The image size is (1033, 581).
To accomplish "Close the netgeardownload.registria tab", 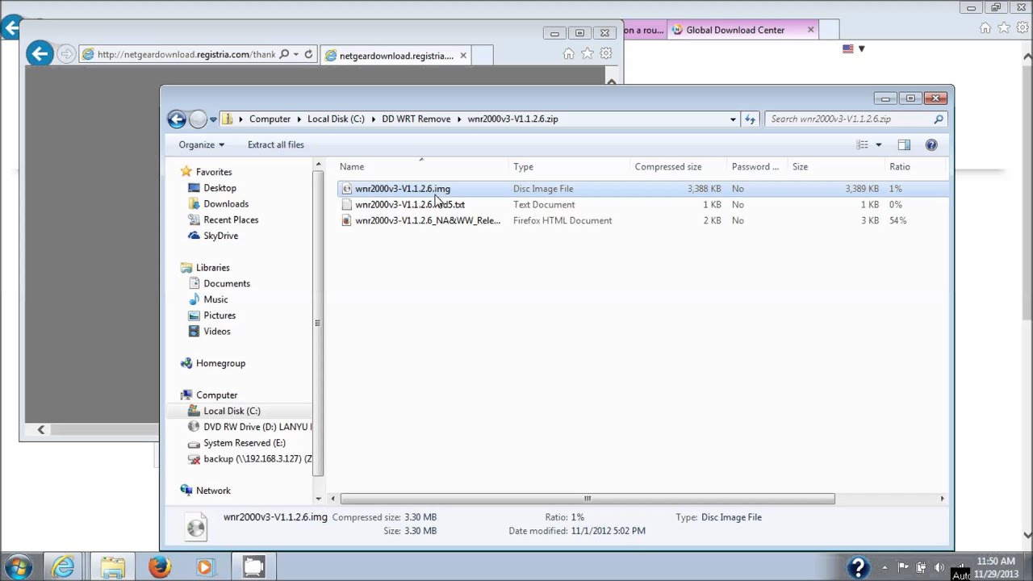I will tap(462, 56).
